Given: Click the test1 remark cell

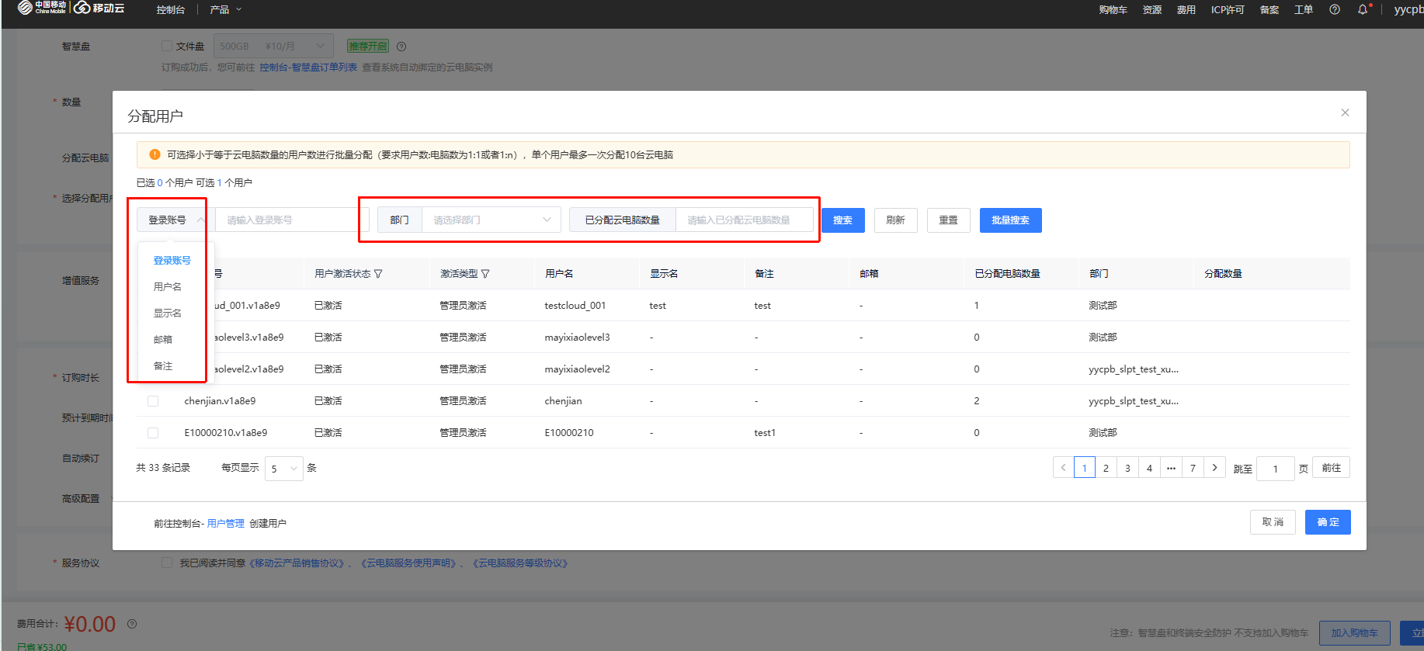Looking at the screenshot, I should [765, 433].
